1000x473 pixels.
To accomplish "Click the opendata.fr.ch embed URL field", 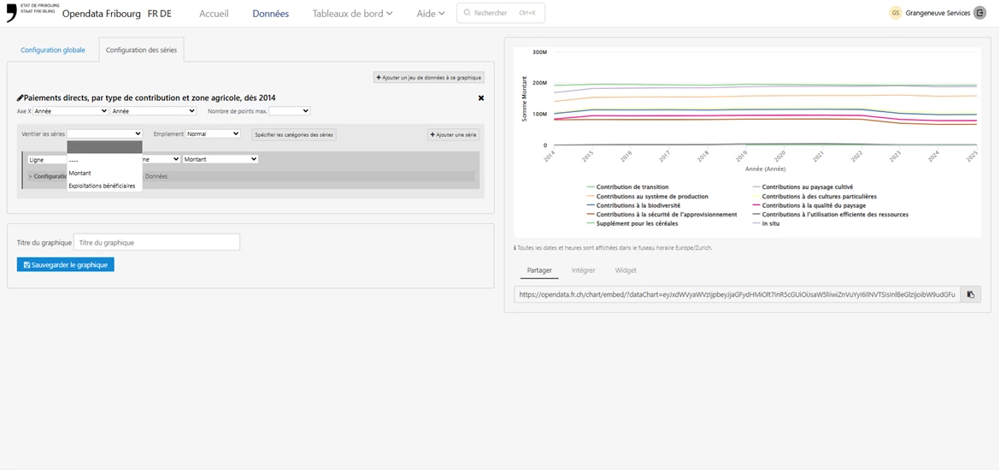I will [738, 294].
